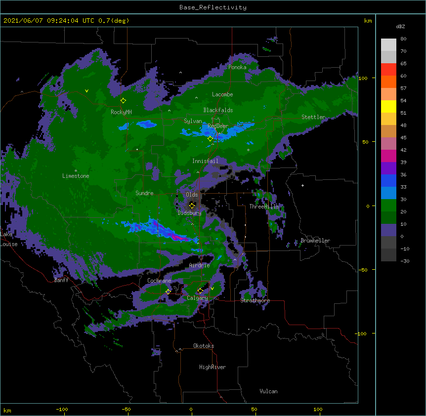The height and width of the screenshot is (416, 426).
Task: Click the yellow V marker east of Calgary
Action: point(212,289)
